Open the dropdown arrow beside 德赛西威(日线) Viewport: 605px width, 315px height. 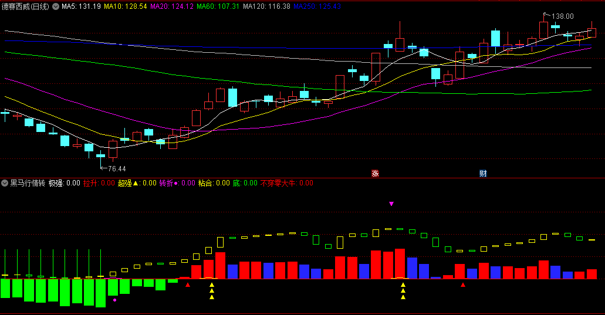click(56, 6)
